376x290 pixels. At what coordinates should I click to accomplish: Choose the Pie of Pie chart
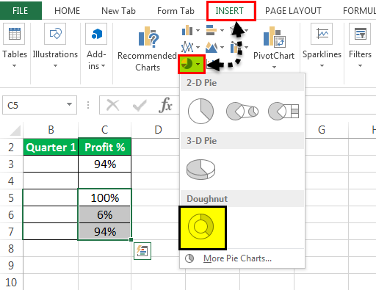[242, 112]
